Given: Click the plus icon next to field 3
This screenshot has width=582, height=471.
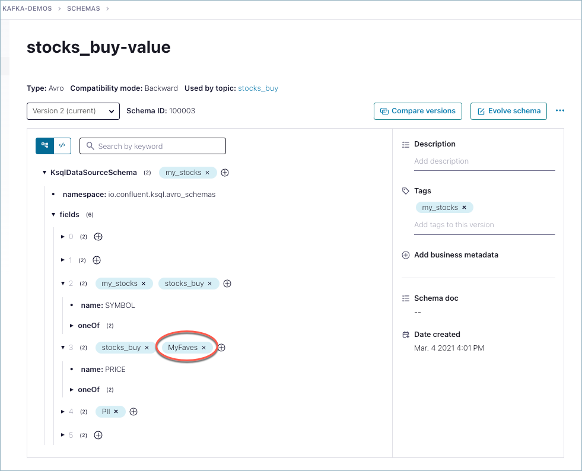Looking at the screenshot, I should (x=221, y=347).
